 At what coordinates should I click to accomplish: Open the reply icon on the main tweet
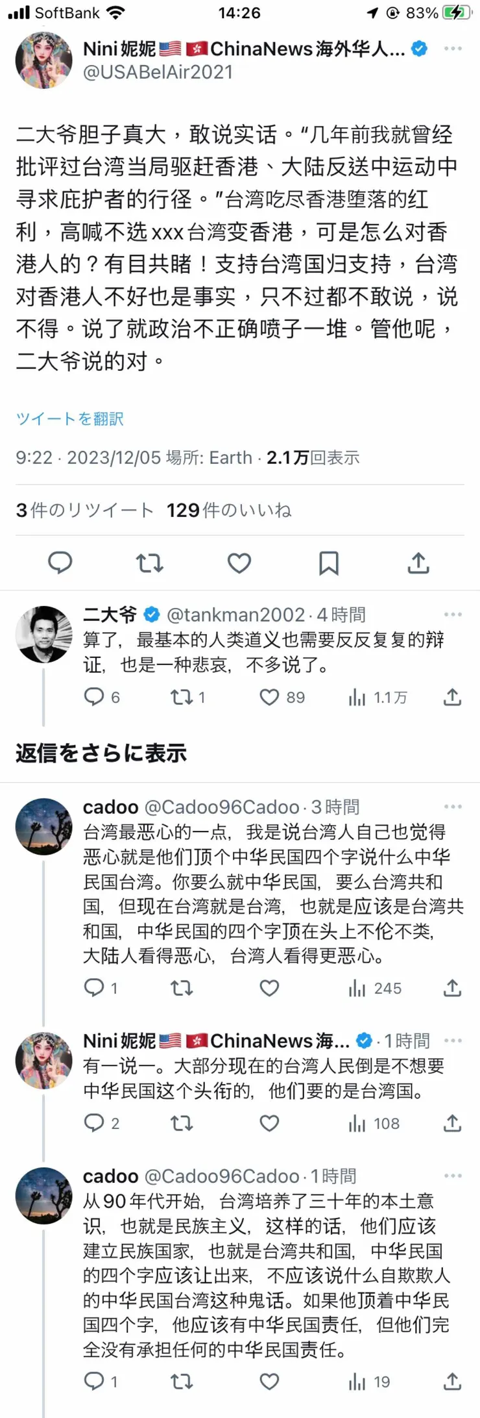[x=60, y=563]
